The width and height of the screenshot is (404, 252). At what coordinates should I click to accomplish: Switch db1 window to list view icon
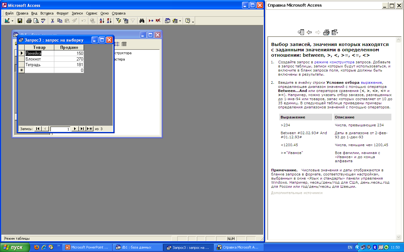click(118, 44)
